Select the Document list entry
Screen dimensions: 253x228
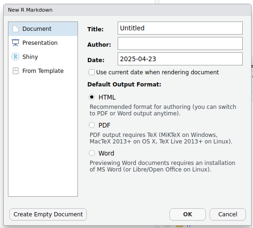(43, 29)
